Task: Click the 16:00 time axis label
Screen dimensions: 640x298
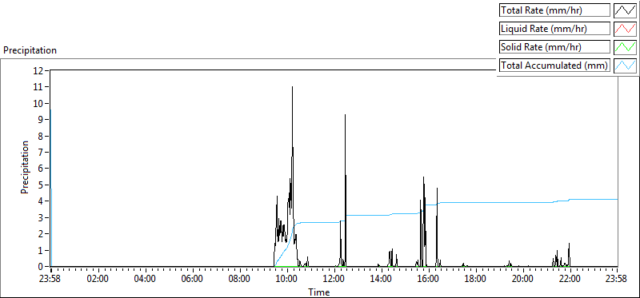Action: point(429,280)
